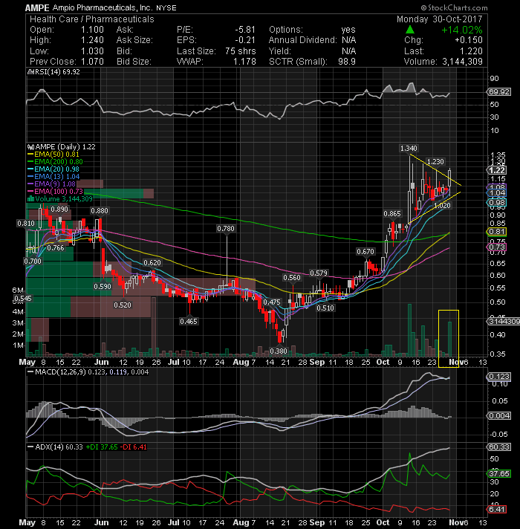Click the +14.02% percent change value
Viewport: 520px width, 529px height.
[x=461, y=30]
